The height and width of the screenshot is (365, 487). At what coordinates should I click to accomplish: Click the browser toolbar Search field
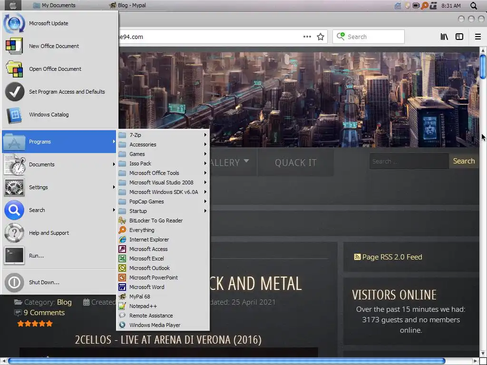[x=369, y=37]
